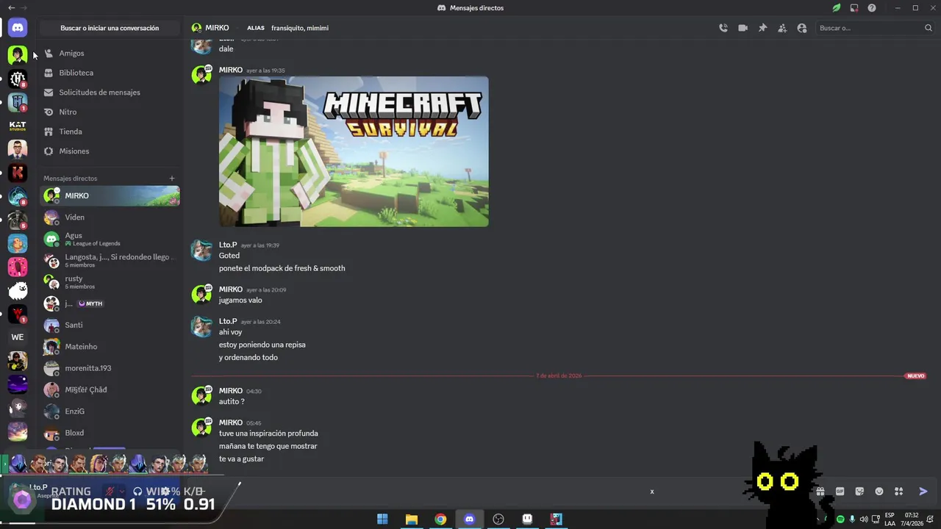941x529 pixels.
Task: Send the message with the arrow button
Action: [x=923, y=492]
